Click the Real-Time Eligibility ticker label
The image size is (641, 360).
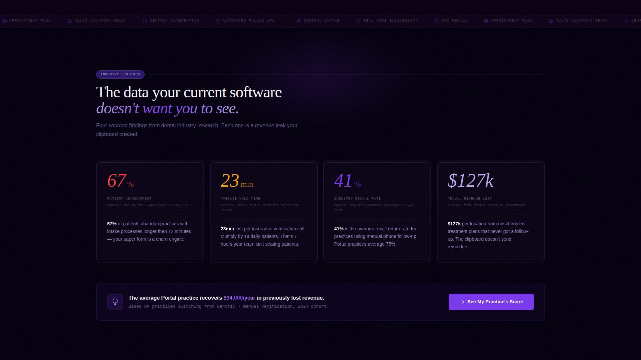pyautogui.click(x=391, y=21)
